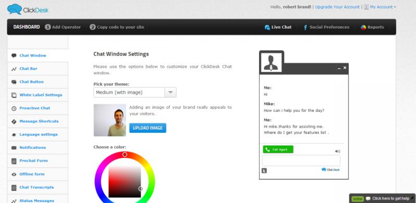The image size is (416, 203).
Task: Click the Offline form eye icon
Action: tap(14, 174)
